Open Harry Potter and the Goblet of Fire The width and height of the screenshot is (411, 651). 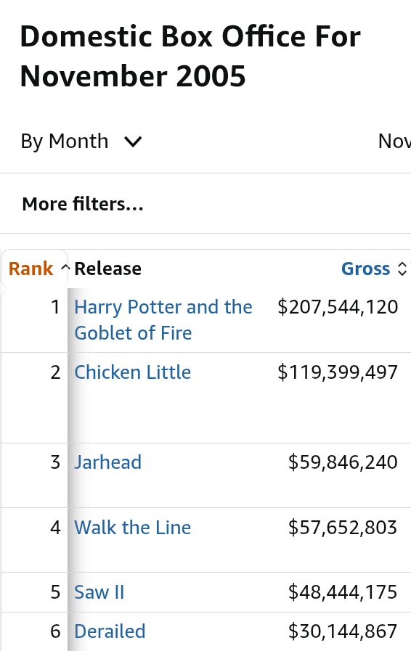pyautogui.click(x=163, y=319)
